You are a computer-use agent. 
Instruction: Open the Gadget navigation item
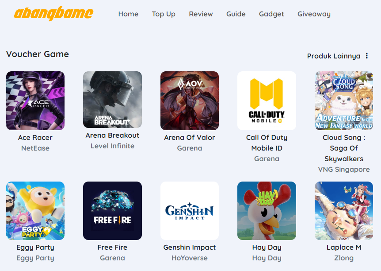point(271,14)
